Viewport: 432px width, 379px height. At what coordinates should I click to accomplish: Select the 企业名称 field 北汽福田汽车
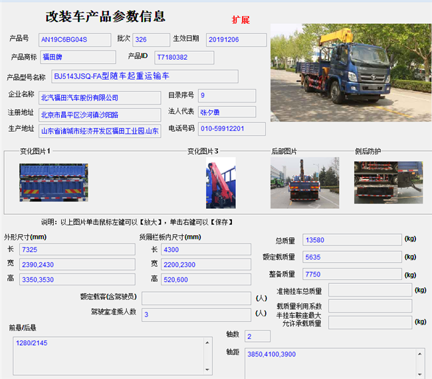[100, 98]
